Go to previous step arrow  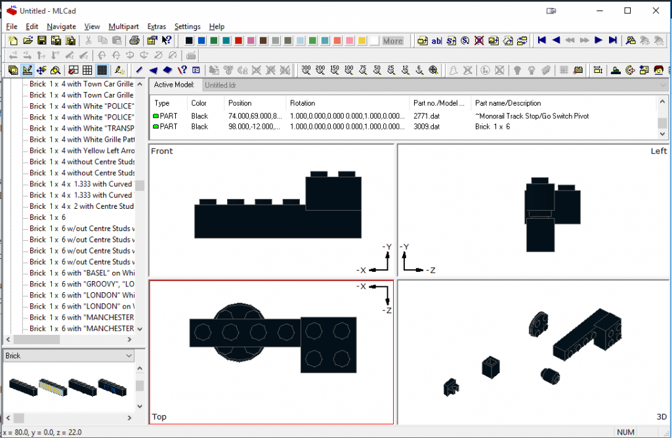[556, 40]
